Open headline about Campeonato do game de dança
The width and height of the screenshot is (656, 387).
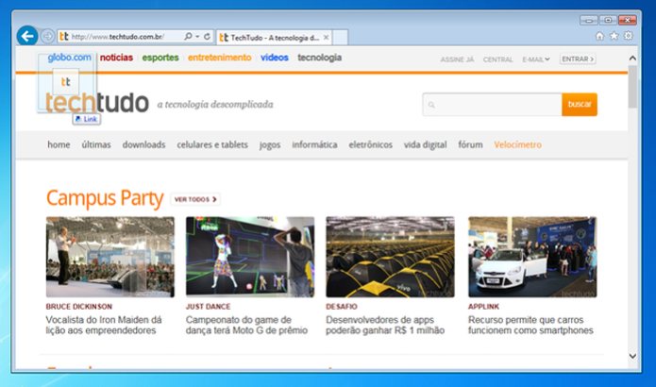point(246,325)
